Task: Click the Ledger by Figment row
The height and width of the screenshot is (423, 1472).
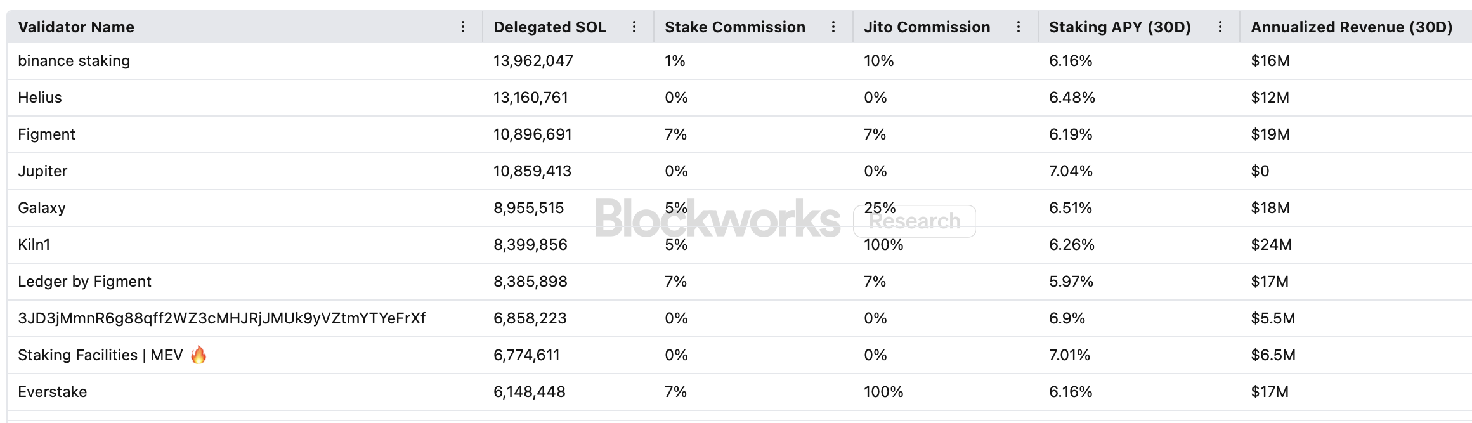Action: pos(84,282)
